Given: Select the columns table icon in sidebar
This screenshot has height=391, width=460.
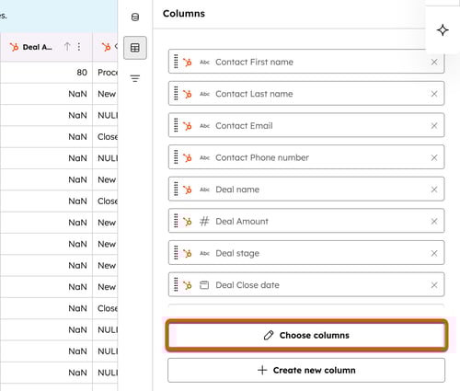Looking at the screenshot, I should [135, 48].
